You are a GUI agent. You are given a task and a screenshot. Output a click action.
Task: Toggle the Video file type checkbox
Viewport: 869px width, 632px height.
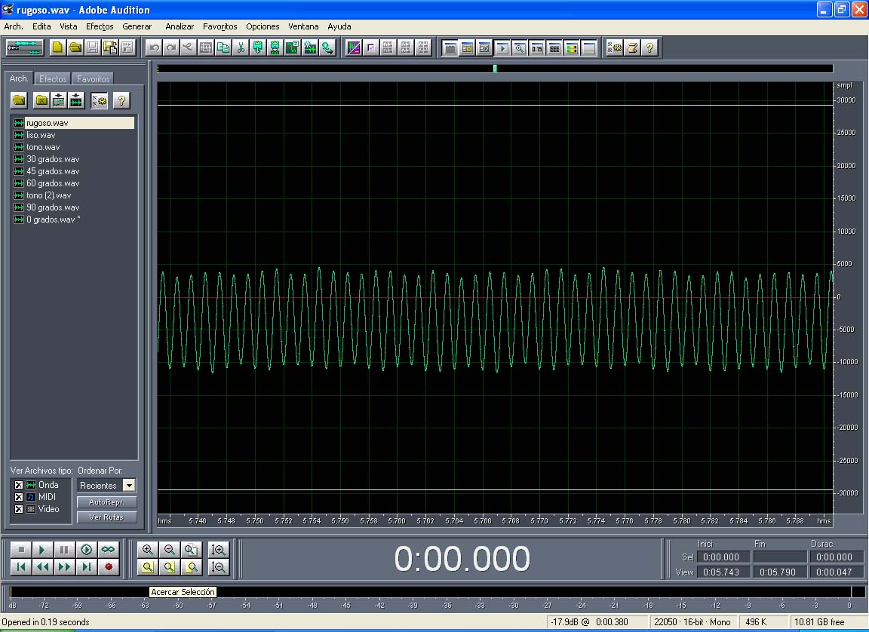point(19,509)
